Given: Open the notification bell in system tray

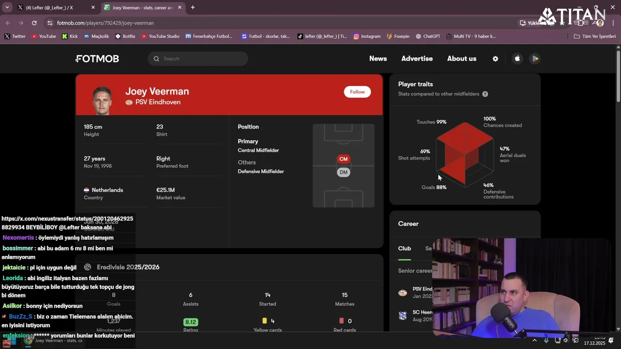Looking at the screenshot, I should tap(611, 340).
